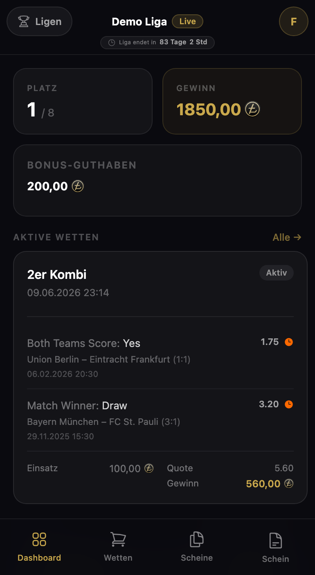The width and height of the screenshot is (315, 575).
Task: Open the Wetten cart tab
Action: pos(118,547)
